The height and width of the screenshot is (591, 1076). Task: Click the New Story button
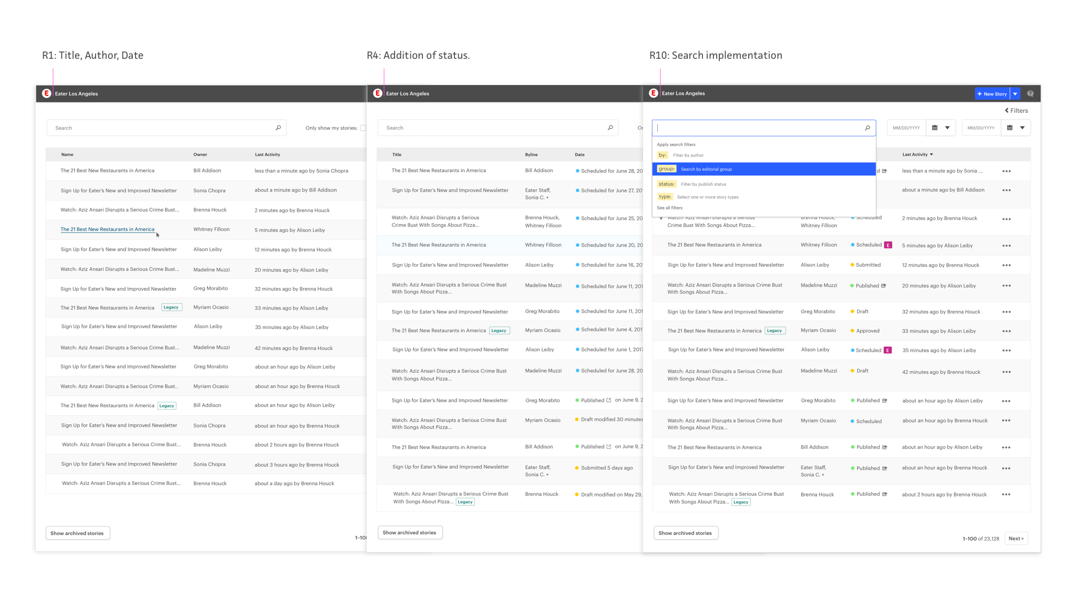point(992,94)
